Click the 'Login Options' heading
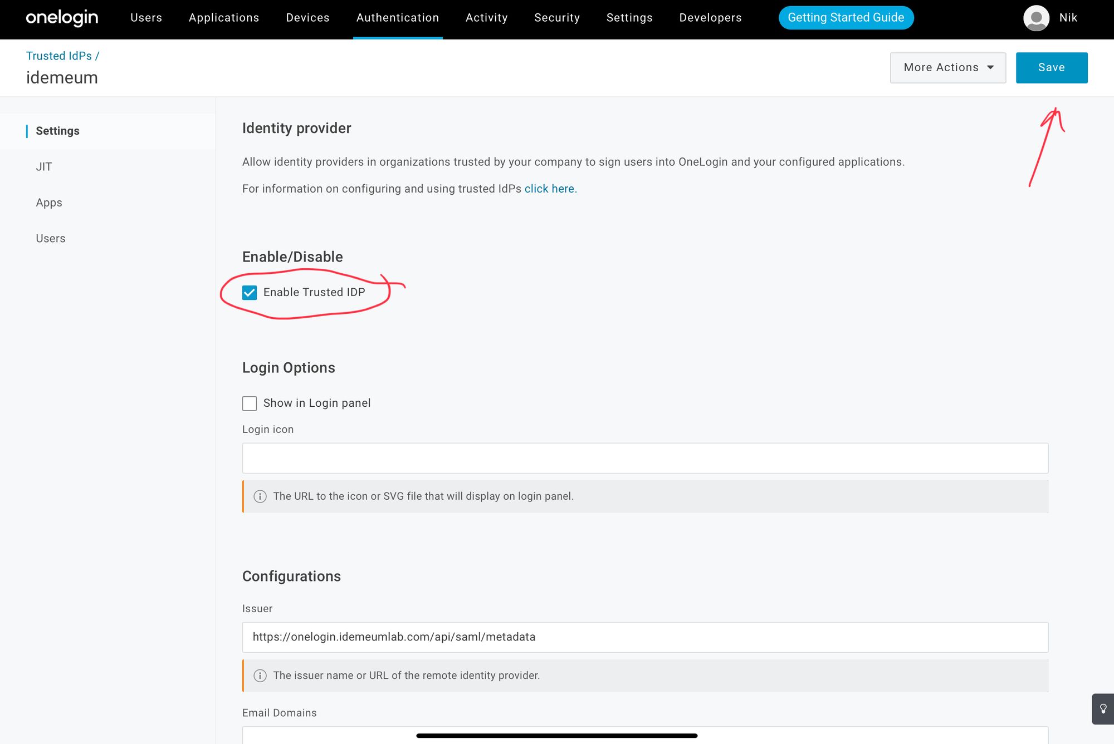 pos(289,368)
